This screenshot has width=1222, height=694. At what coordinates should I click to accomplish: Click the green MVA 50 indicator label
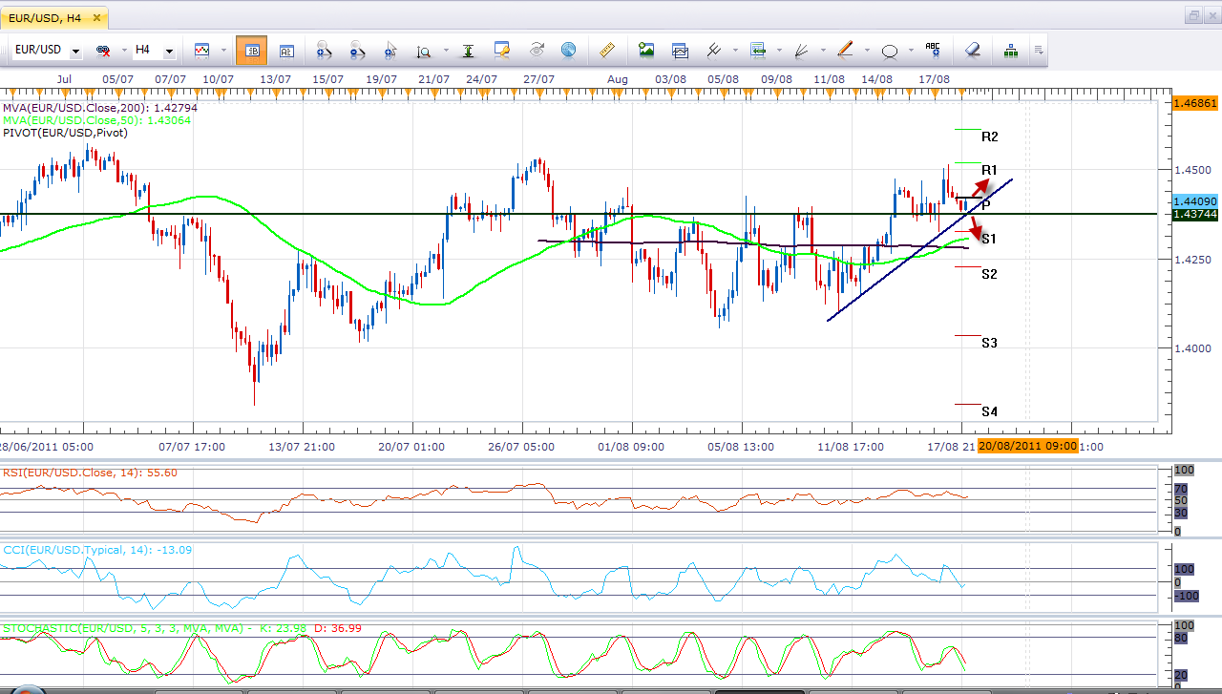[96, 120]
